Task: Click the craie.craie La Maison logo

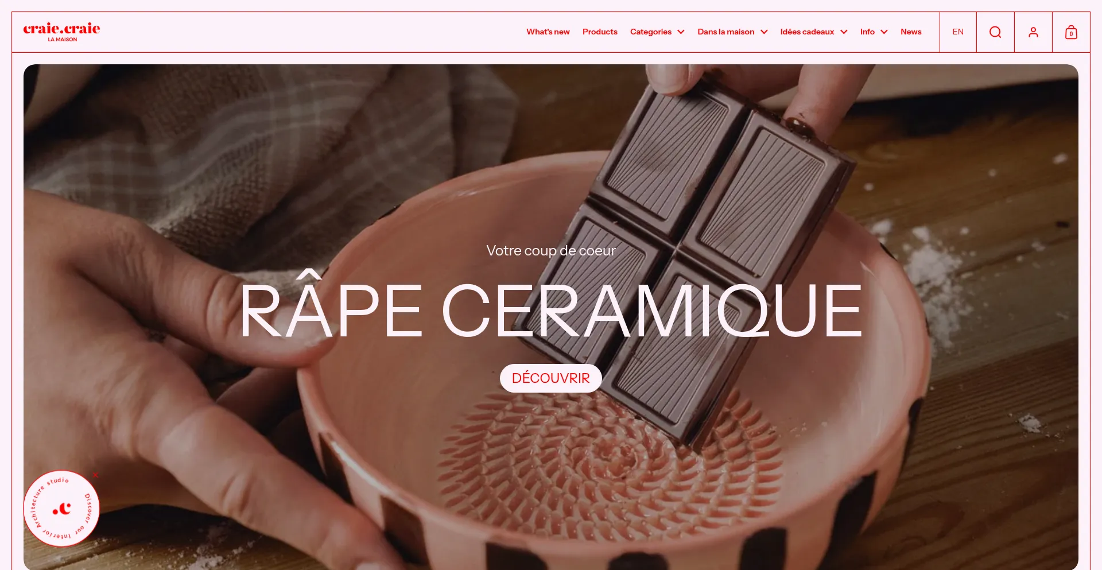Action: 61,32
